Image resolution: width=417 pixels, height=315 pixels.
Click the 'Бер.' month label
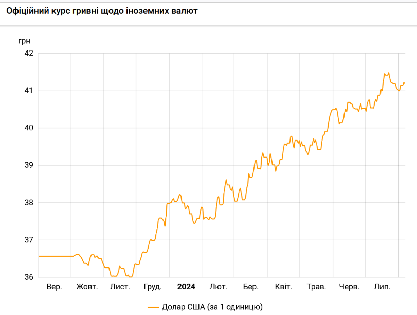coord(250,287)
